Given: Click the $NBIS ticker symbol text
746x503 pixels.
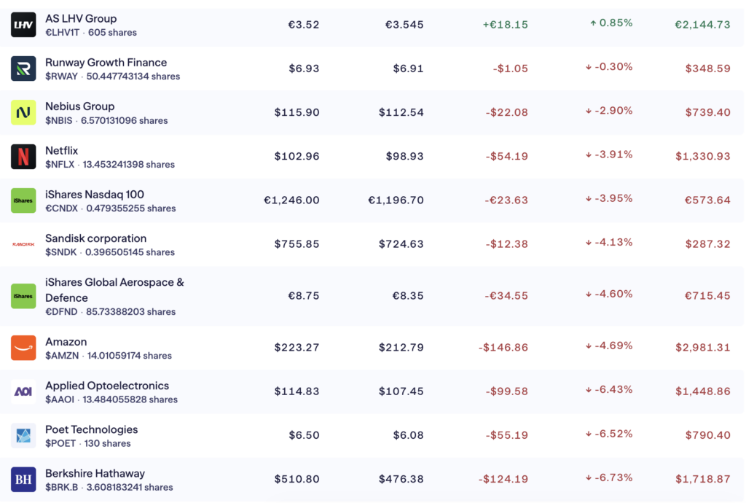Looking at the screenshot, I should point(59,121).
